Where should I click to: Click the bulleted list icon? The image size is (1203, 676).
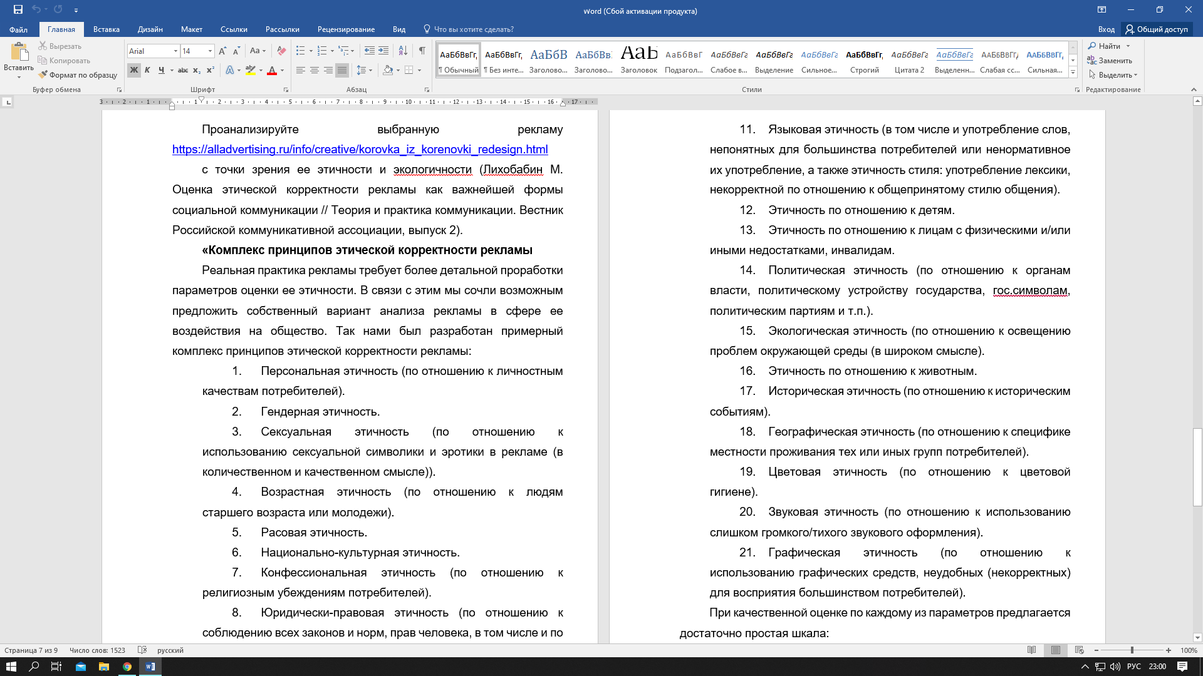pos(301,51)
